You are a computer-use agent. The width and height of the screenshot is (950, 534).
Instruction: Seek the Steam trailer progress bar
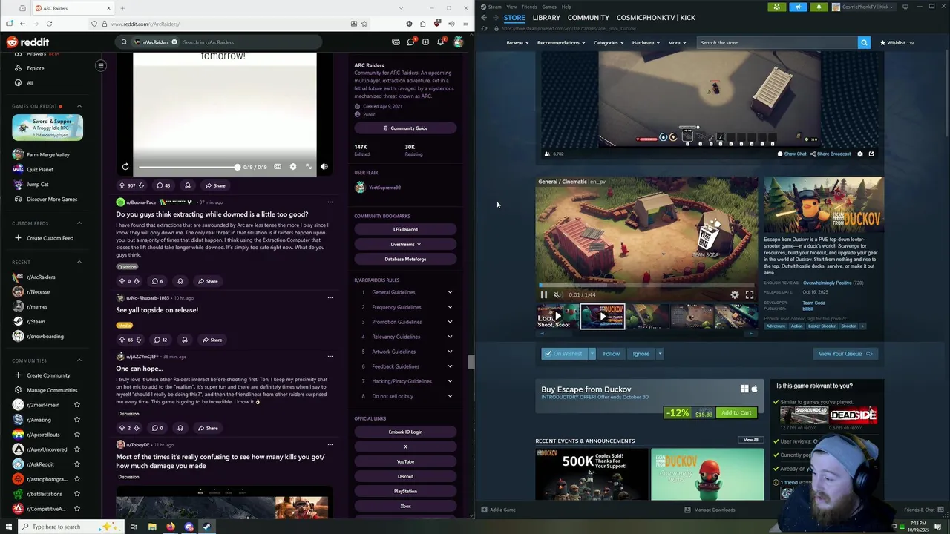(x=646, y=285)
